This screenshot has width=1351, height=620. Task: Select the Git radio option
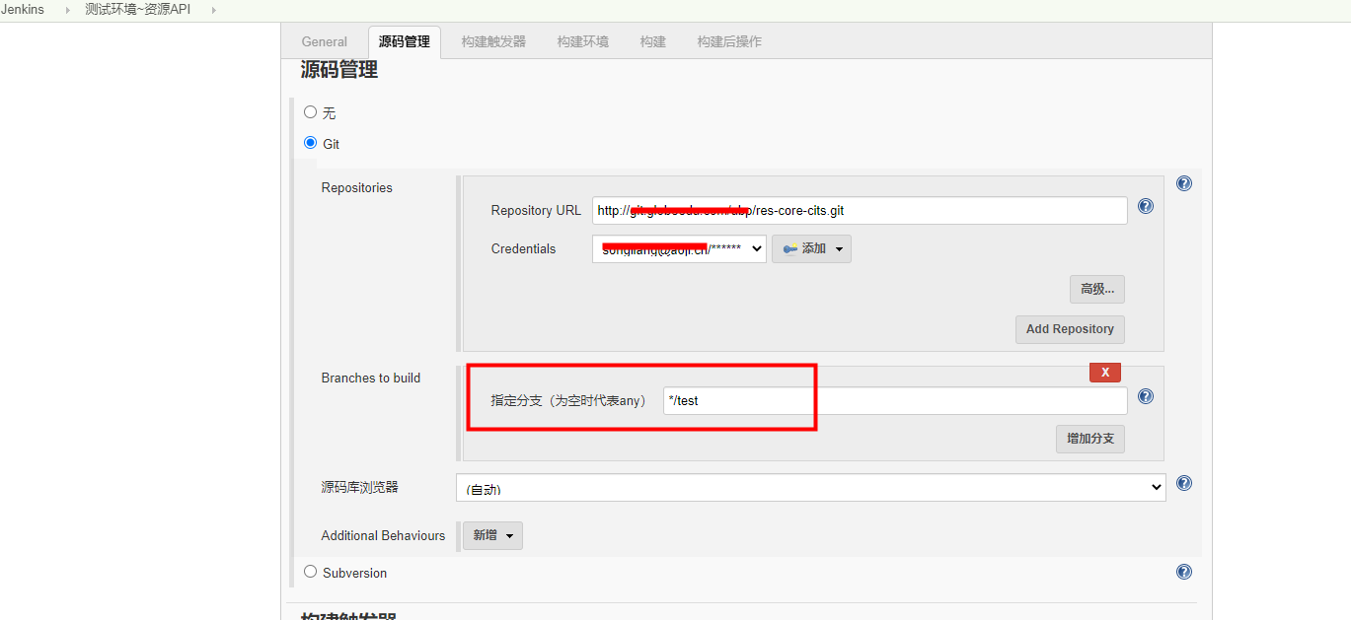tap(311, 143)
